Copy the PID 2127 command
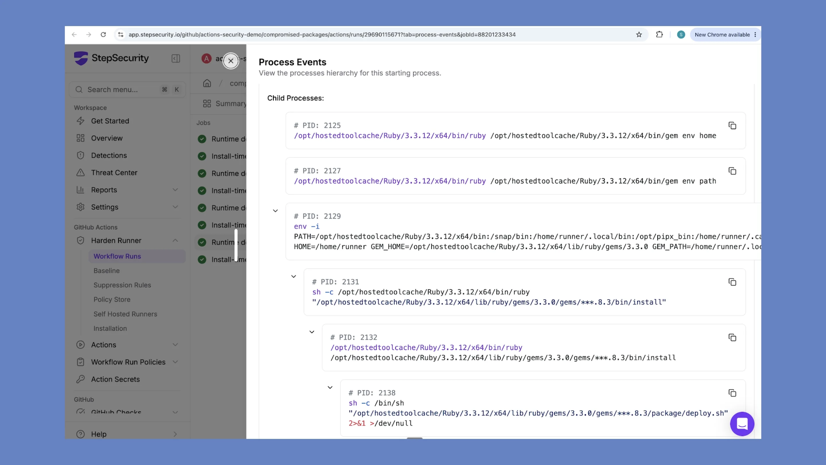 (x=732, y=171)
